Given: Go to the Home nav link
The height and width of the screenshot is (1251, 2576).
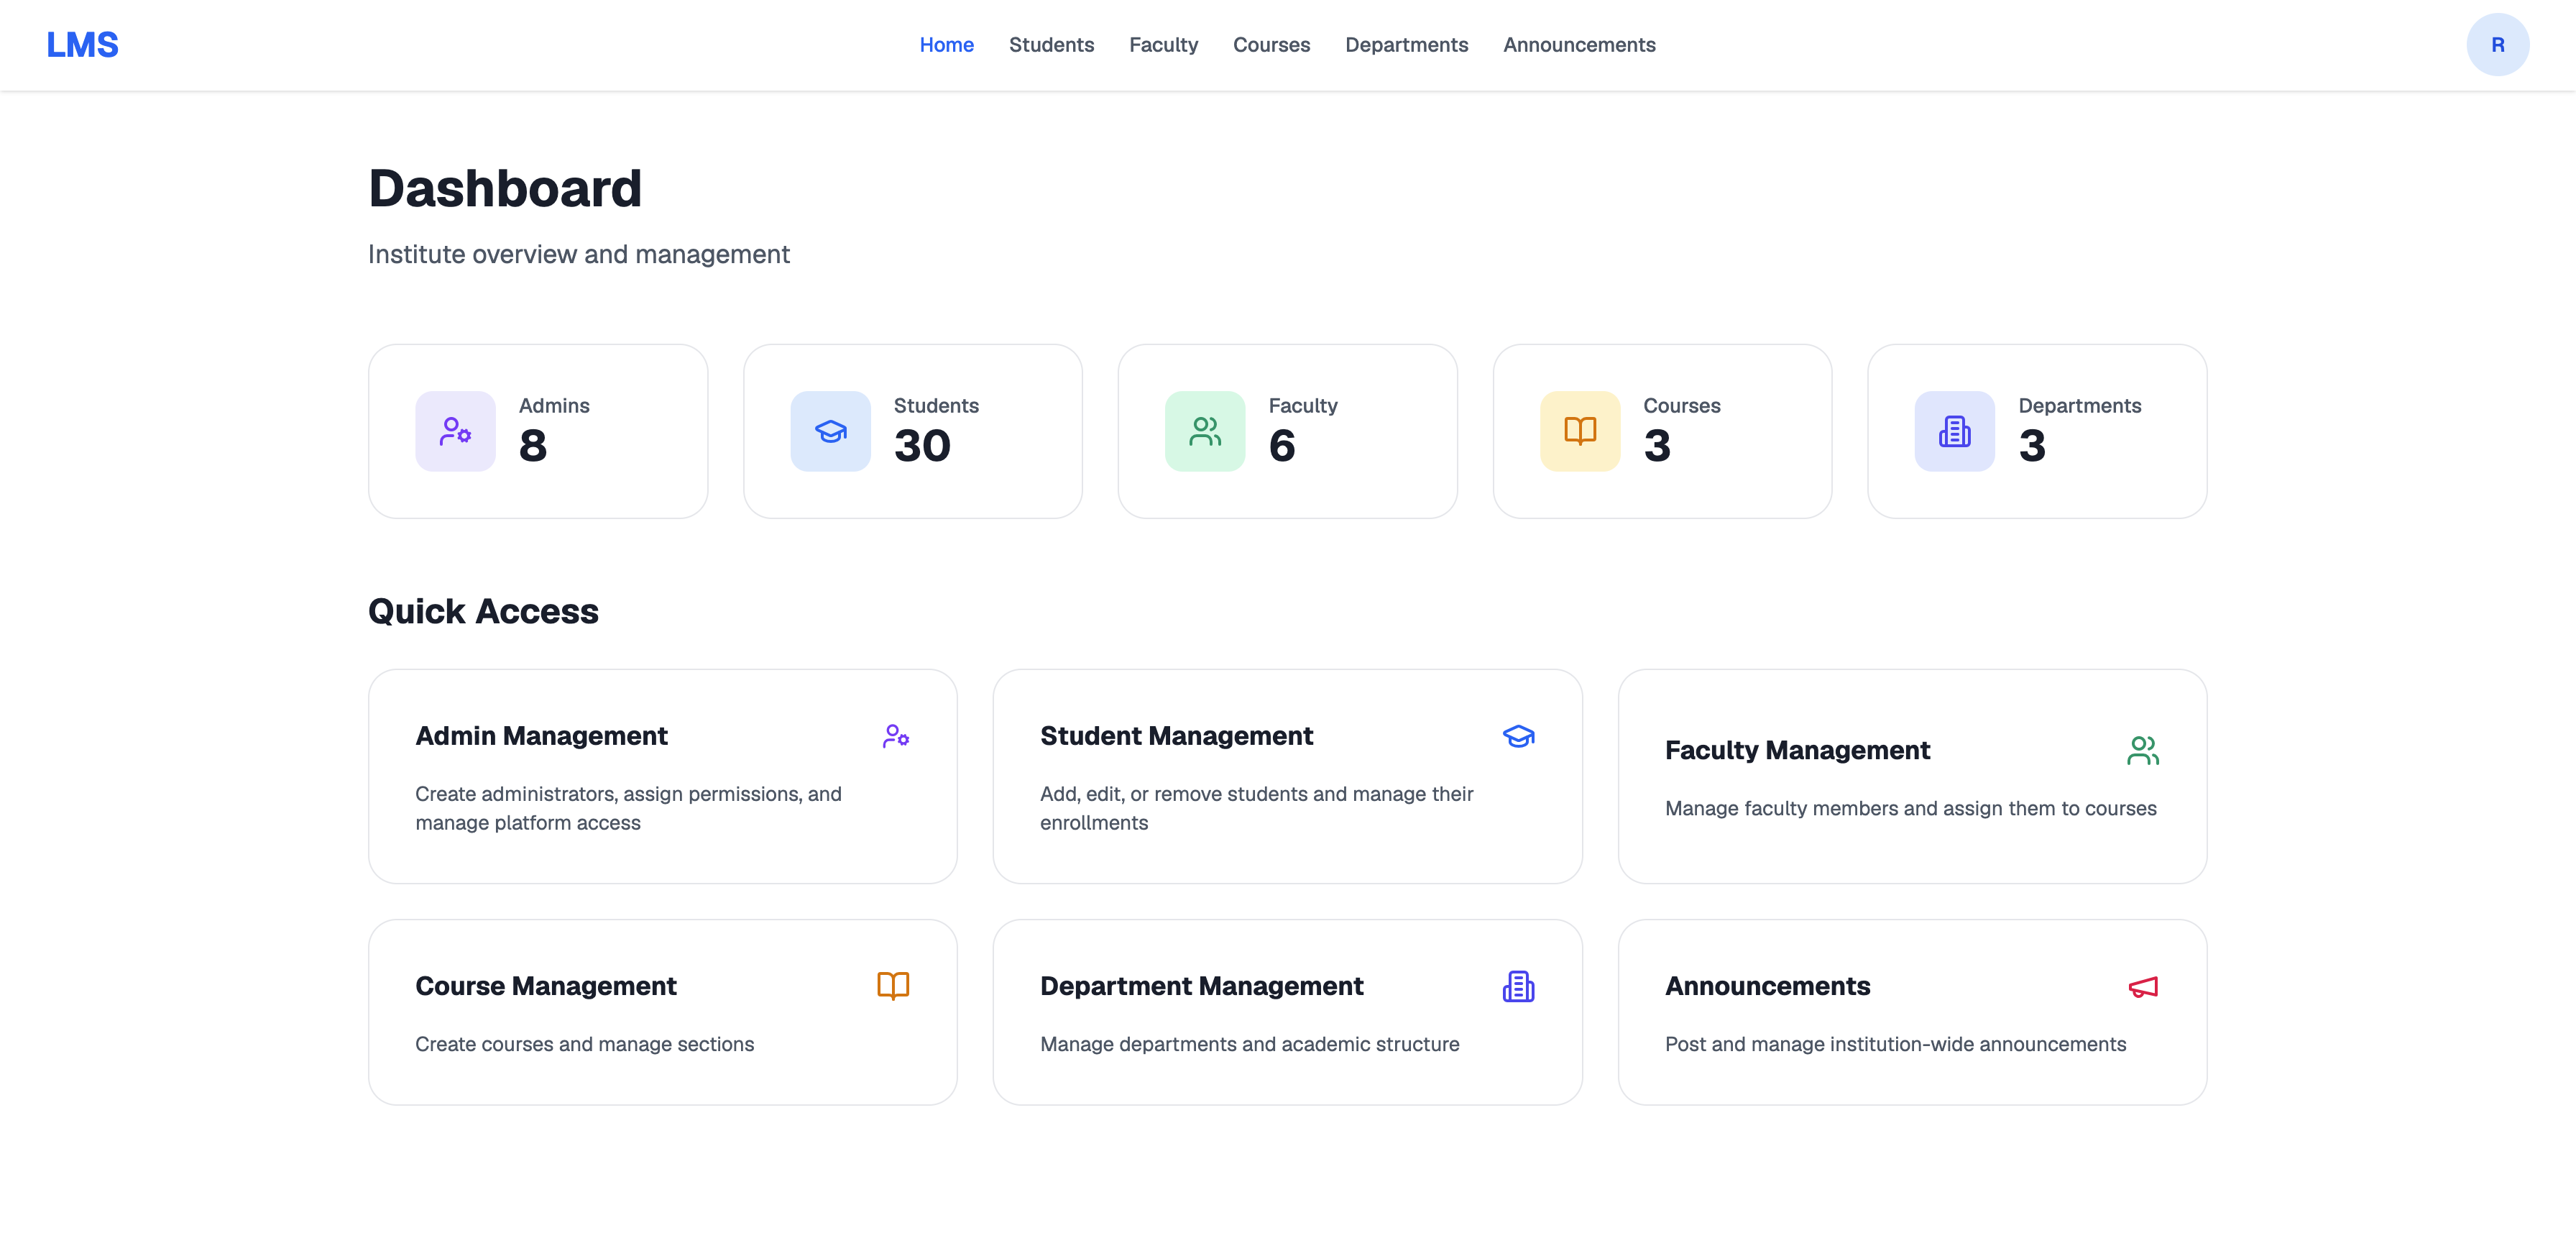Looking at the screenshot, I should tap(946, 45).
